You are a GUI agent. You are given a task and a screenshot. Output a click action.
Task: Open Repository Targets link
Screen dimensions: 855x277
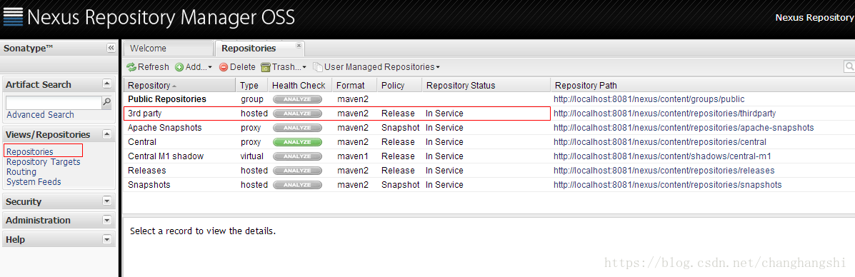(x=43, y=162)
